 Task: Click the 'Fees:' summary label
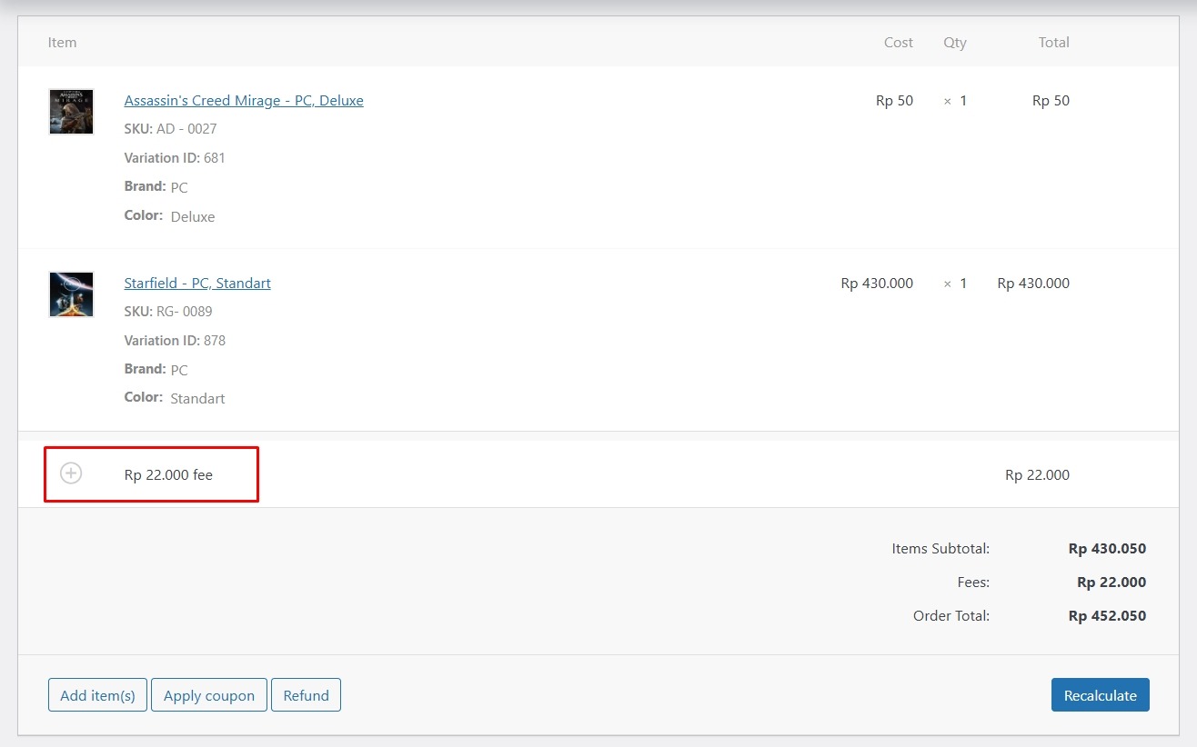(973, 583)
